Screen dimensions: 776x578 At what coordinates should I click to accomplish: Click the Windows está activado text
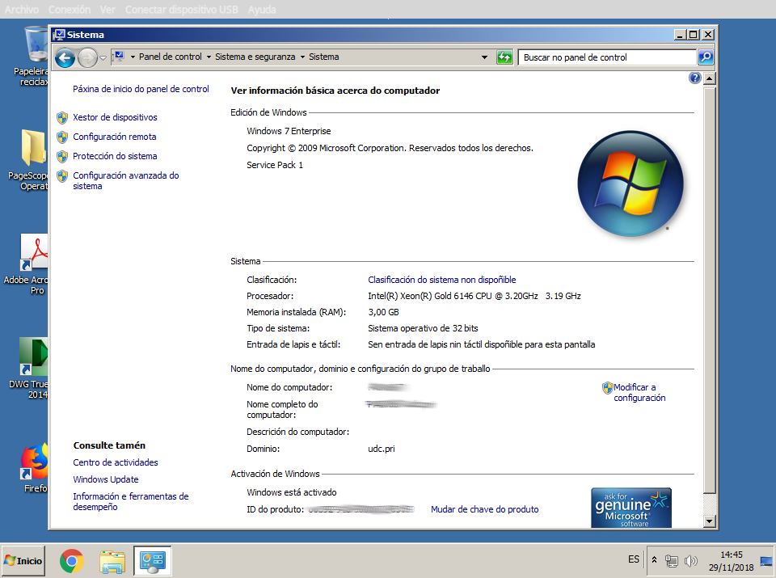(x=292, y=492)
